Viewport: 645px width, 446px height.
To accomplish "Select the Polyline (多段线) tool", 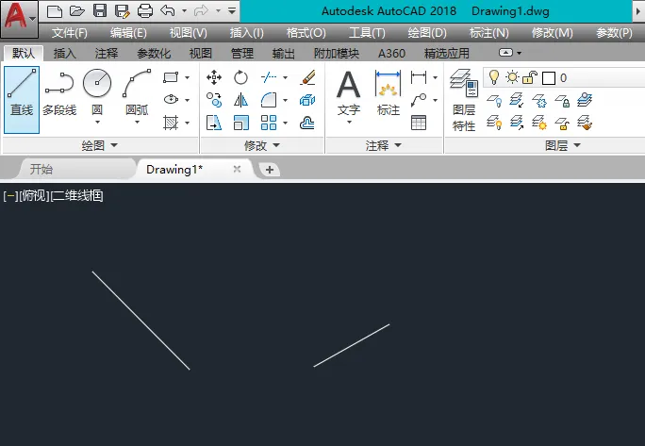I will coord(59,93).
